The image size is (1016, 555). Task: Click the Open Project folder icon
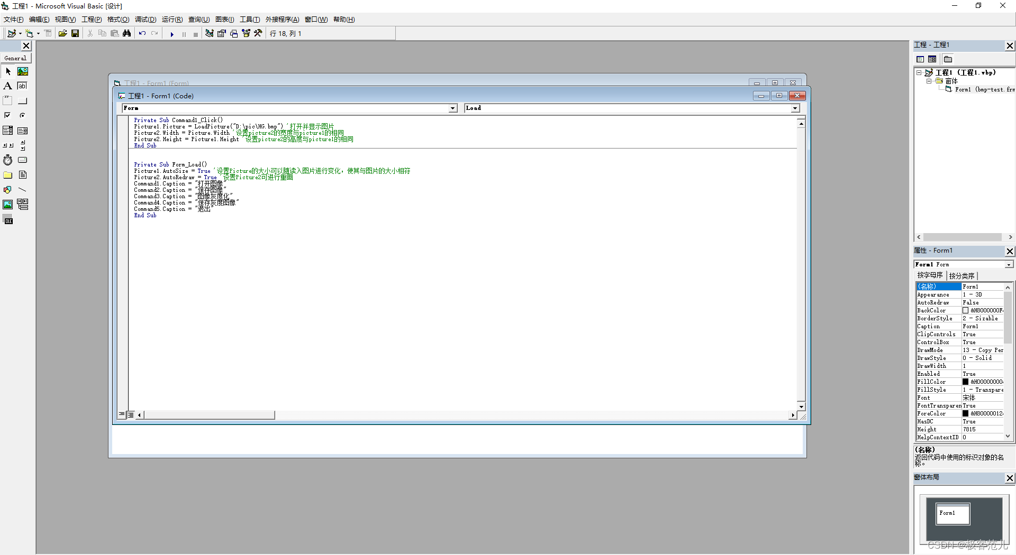coord(62,33)
